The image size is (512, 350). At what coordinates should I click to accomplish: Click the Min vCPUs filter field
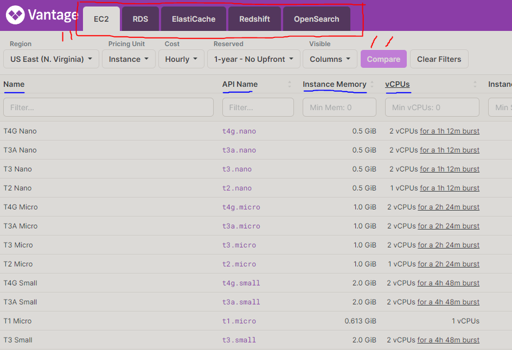coord(432,107)
